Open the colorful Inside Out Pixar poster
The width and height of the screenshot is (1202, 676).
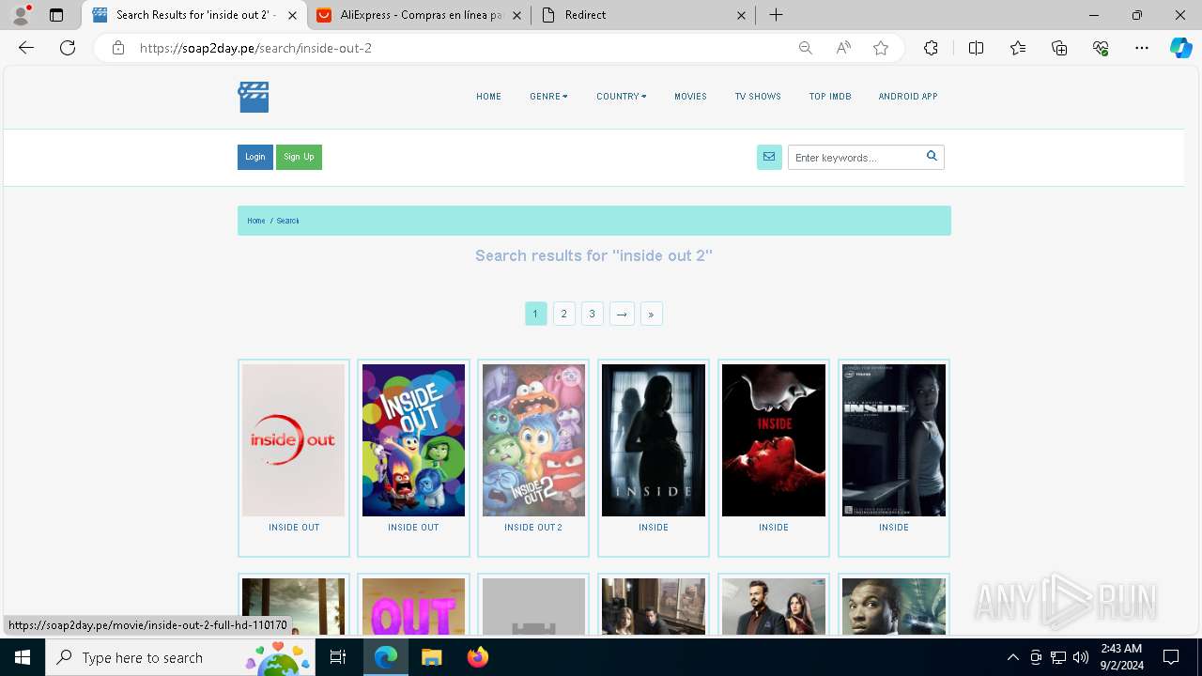(x=413, y=440)
